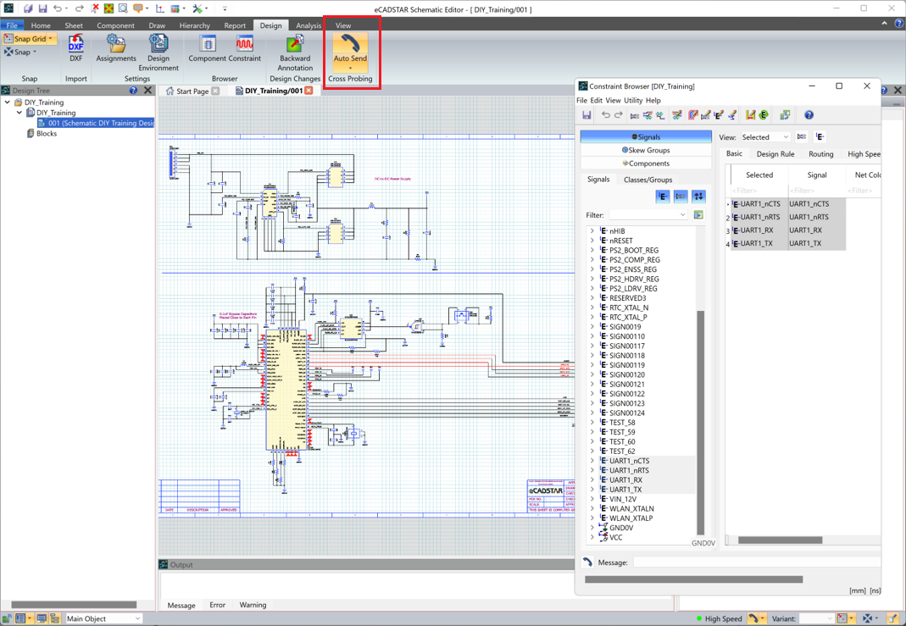The image size is (906, 626).
Task: Import a DXF file
Action: coord(75,48)
